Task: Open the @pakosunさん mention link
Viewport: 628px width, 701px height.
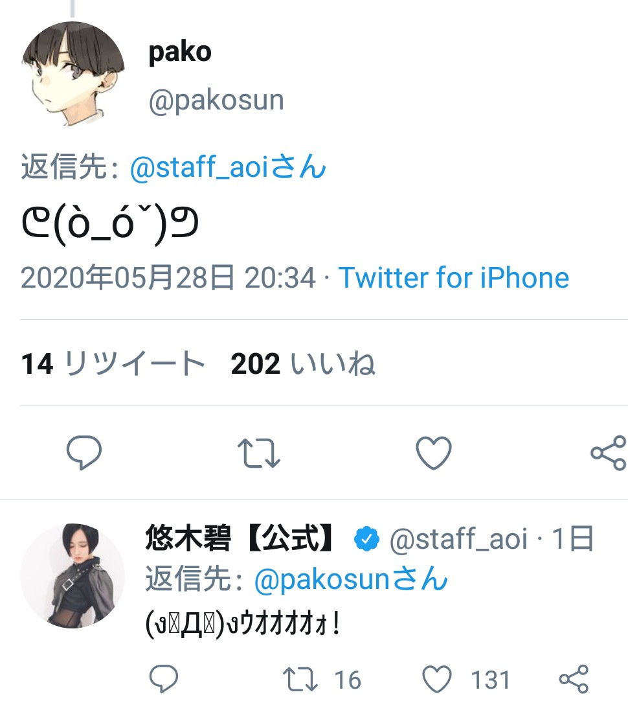Action: point(351,579)
